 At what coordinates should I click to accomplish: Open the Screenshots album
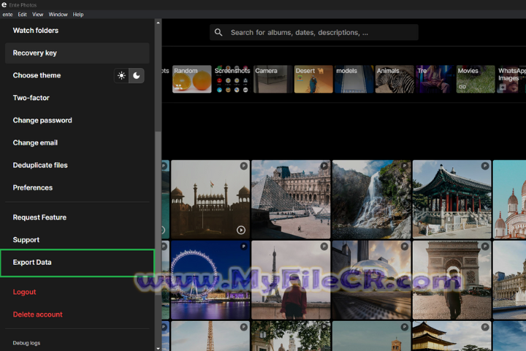click(x=232, y=79)
